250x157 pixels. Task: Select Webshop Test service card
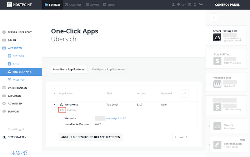click(x=226, y=82)
